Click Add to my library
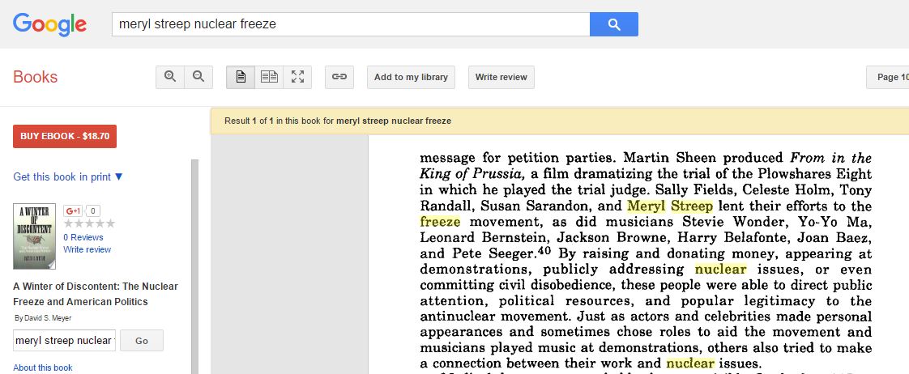The image size is (909, 374). coord(411,77)
